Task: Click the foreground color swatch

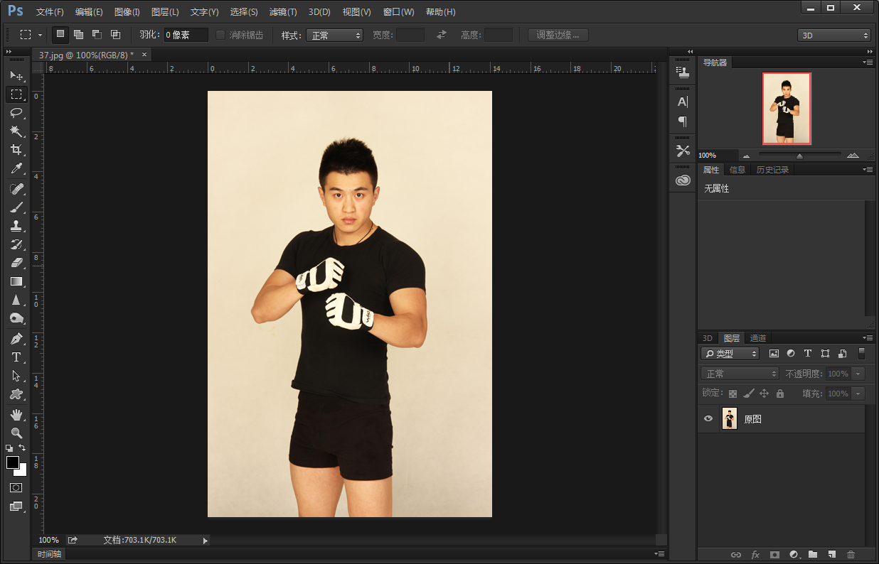Action: (12, 462)
